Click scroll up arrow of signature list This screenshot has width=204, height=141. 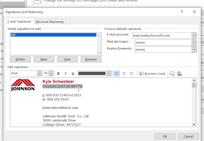(x=99, y=36)
